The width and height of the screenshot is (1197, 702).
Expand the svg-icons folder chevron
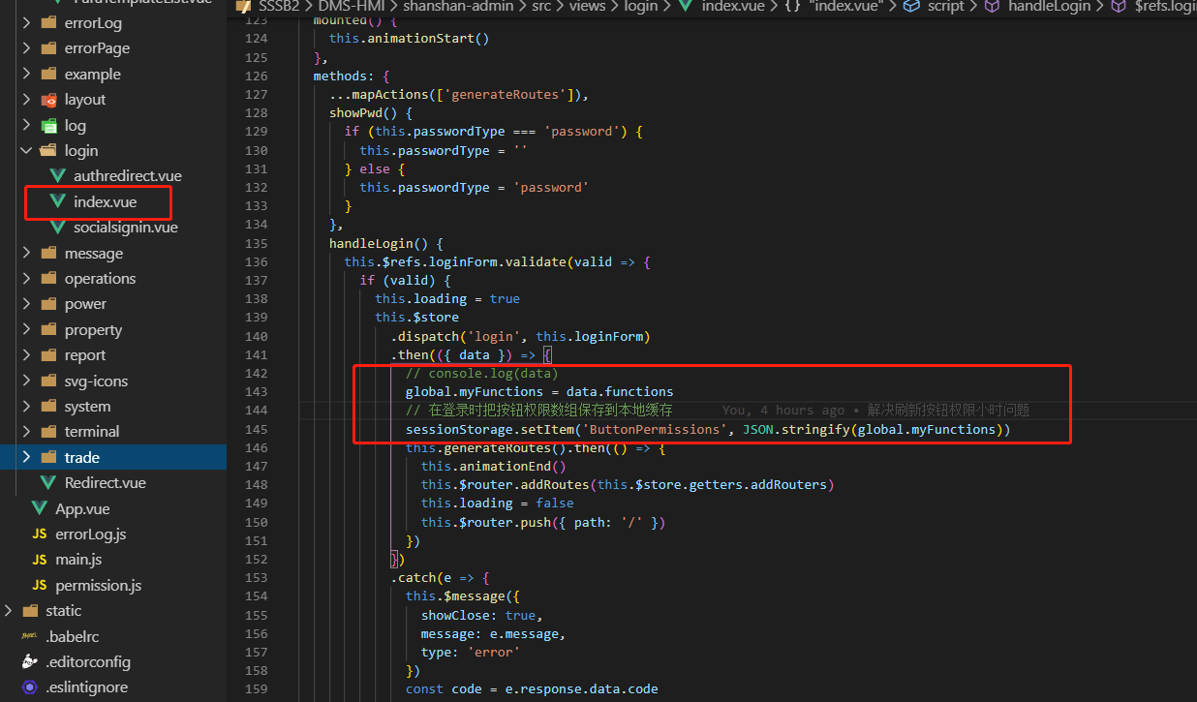pyautogui.click(x=26, y=381)
